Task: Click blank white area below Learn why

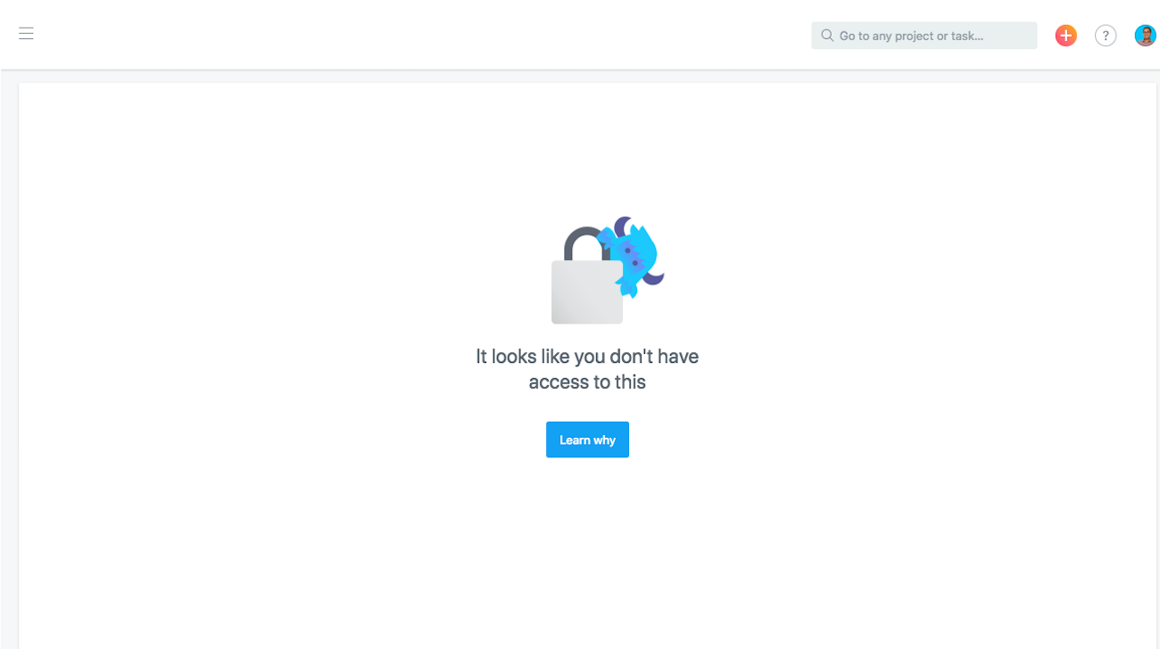Action: point(587,553)
